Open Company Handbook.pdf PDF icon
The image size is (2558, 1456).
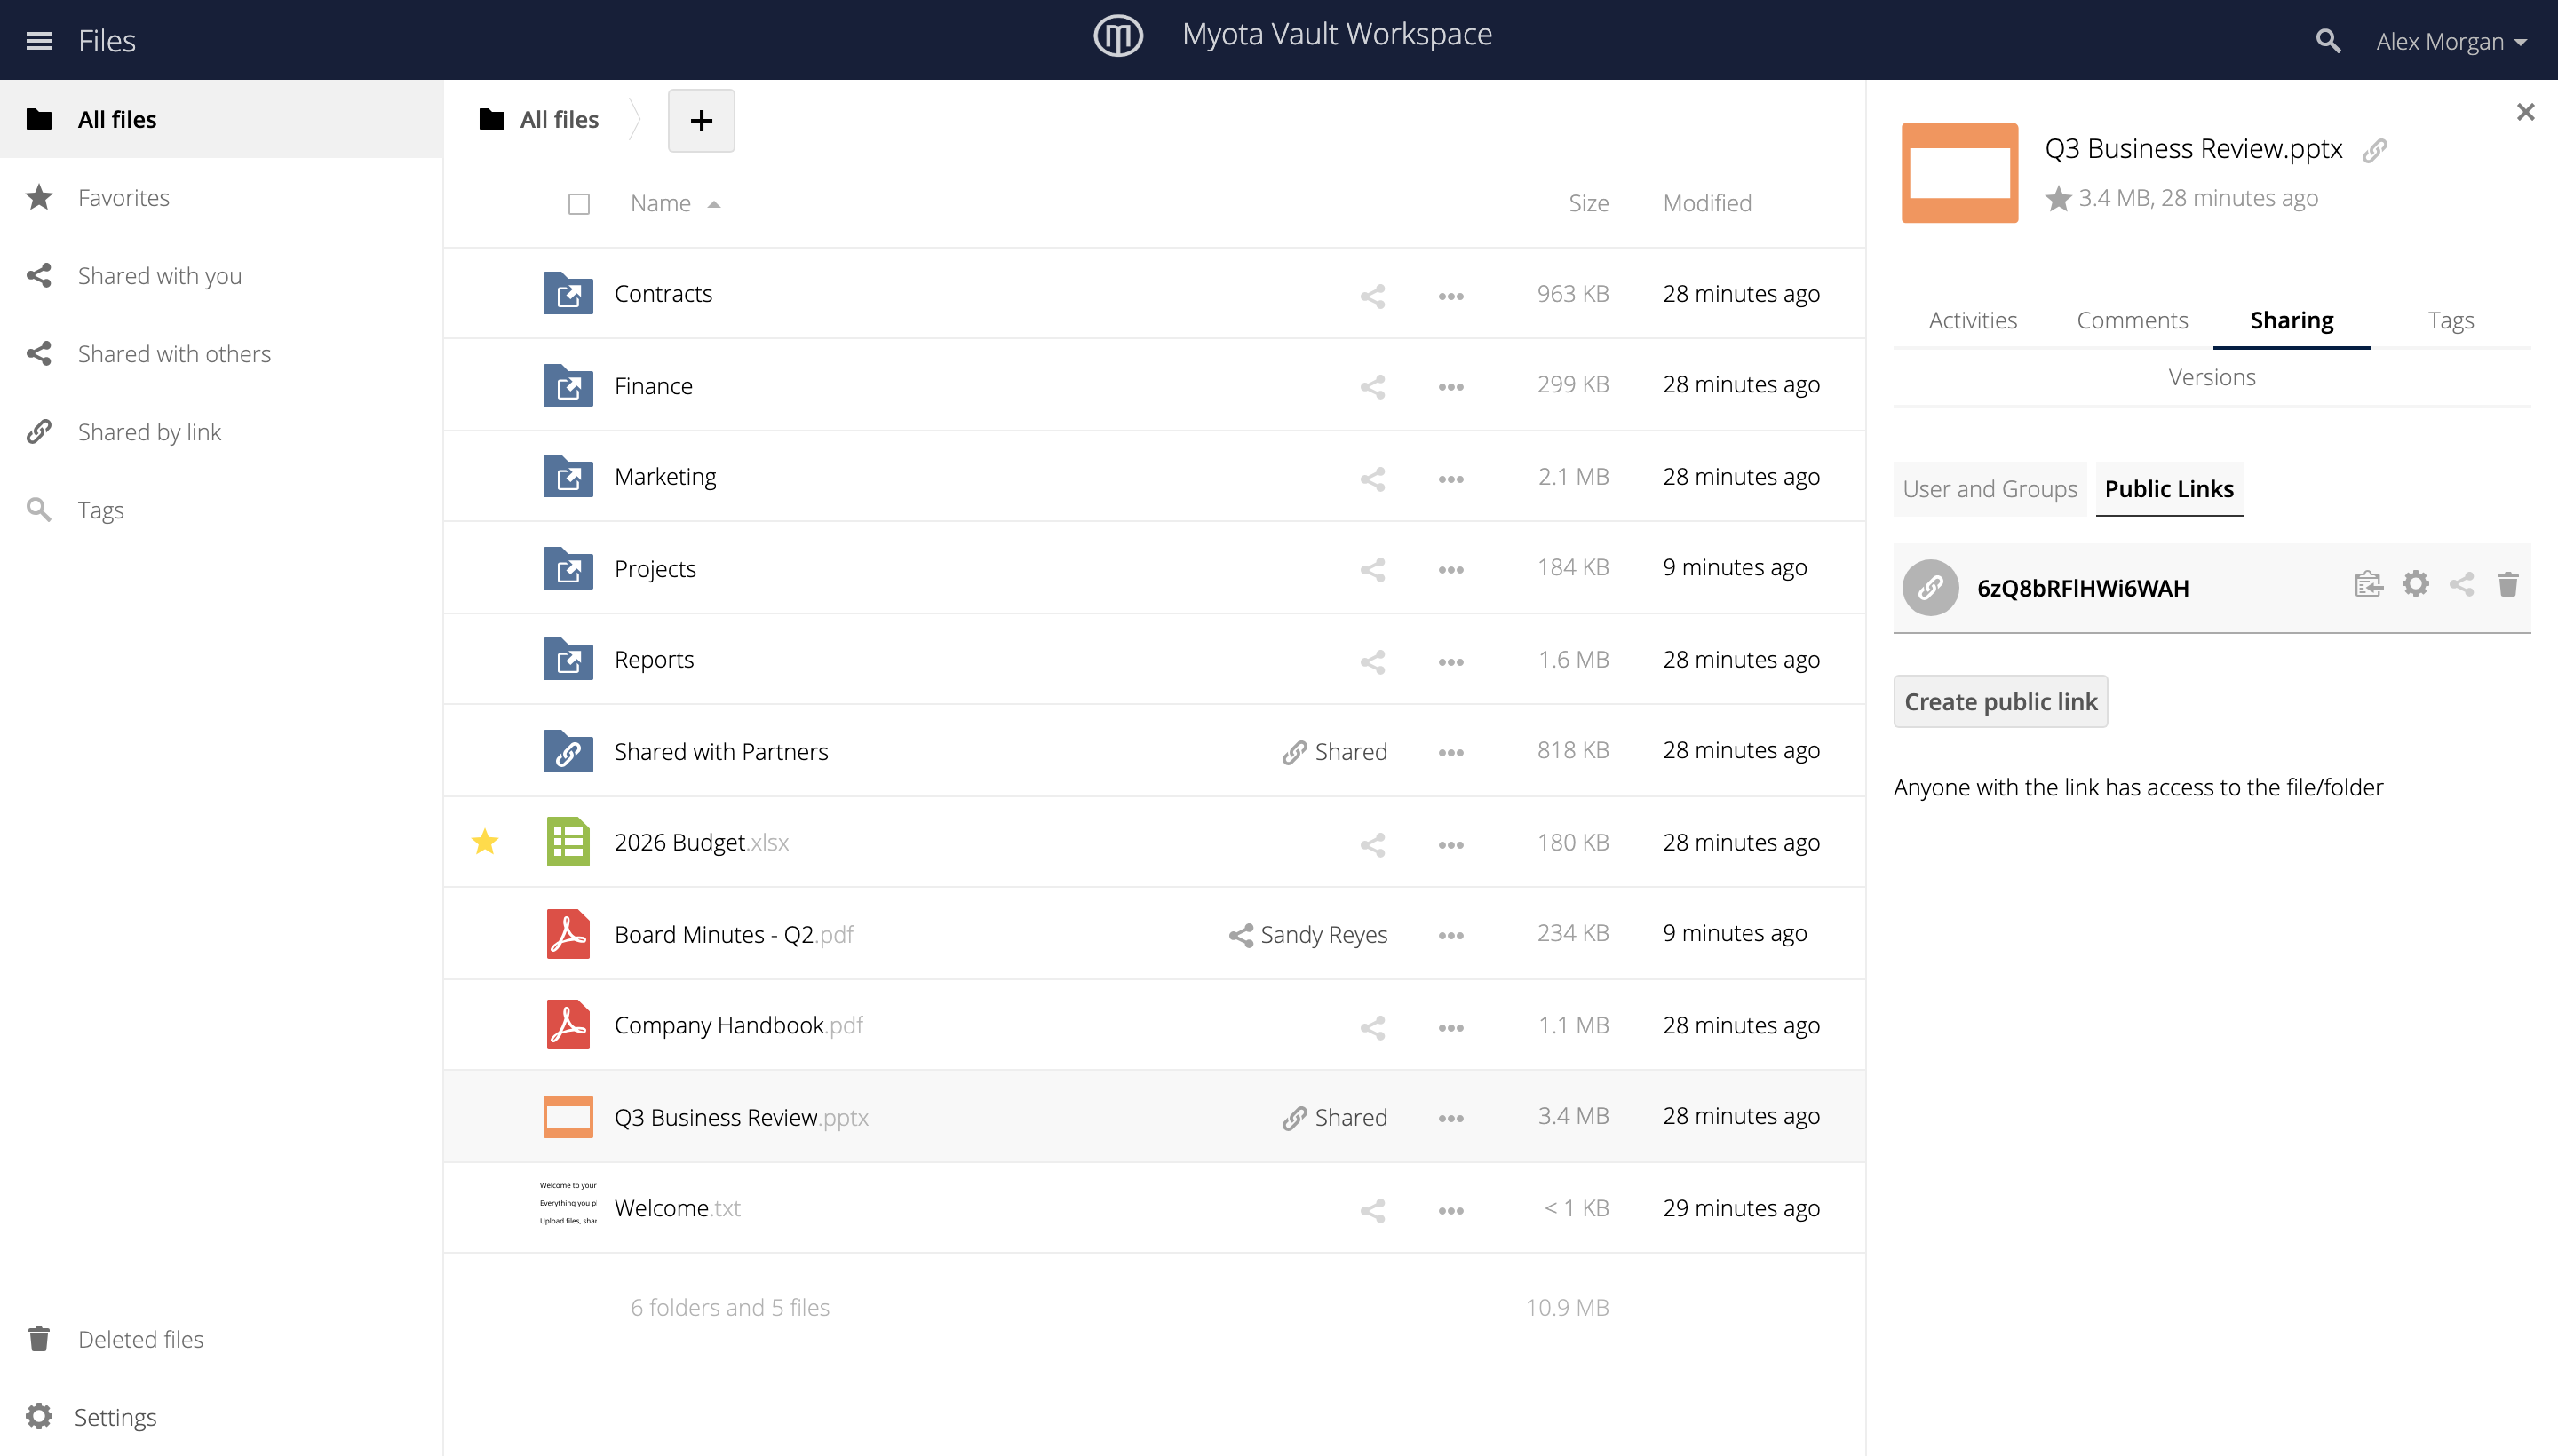click(568, 1025)
